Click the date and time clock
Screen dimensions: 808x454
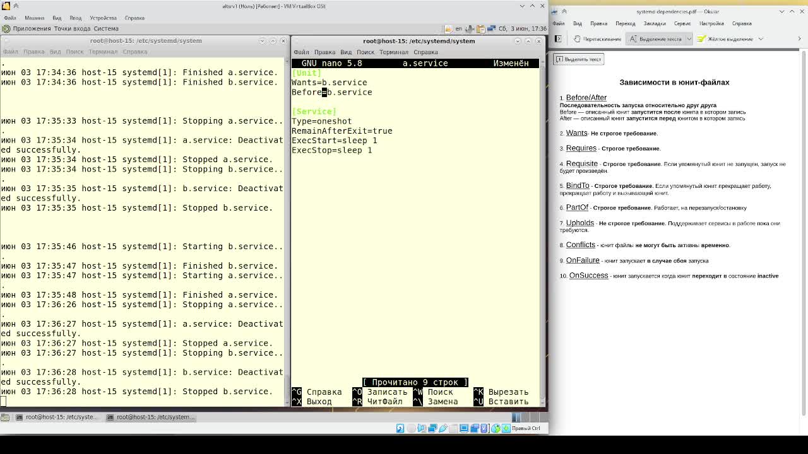coord(523,28)
